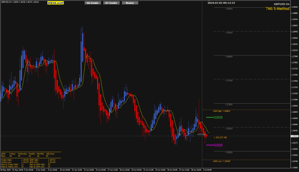Click the ADR Low dotted line label
The image size is (299, 172).
(x=221, y=161)
